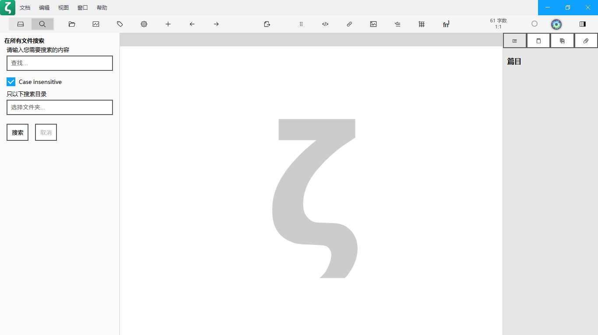This screenshot has width=598, height=335.
Task: Focus the 查找 search input field
Action: pyautogui.click(x=60, y=63)
